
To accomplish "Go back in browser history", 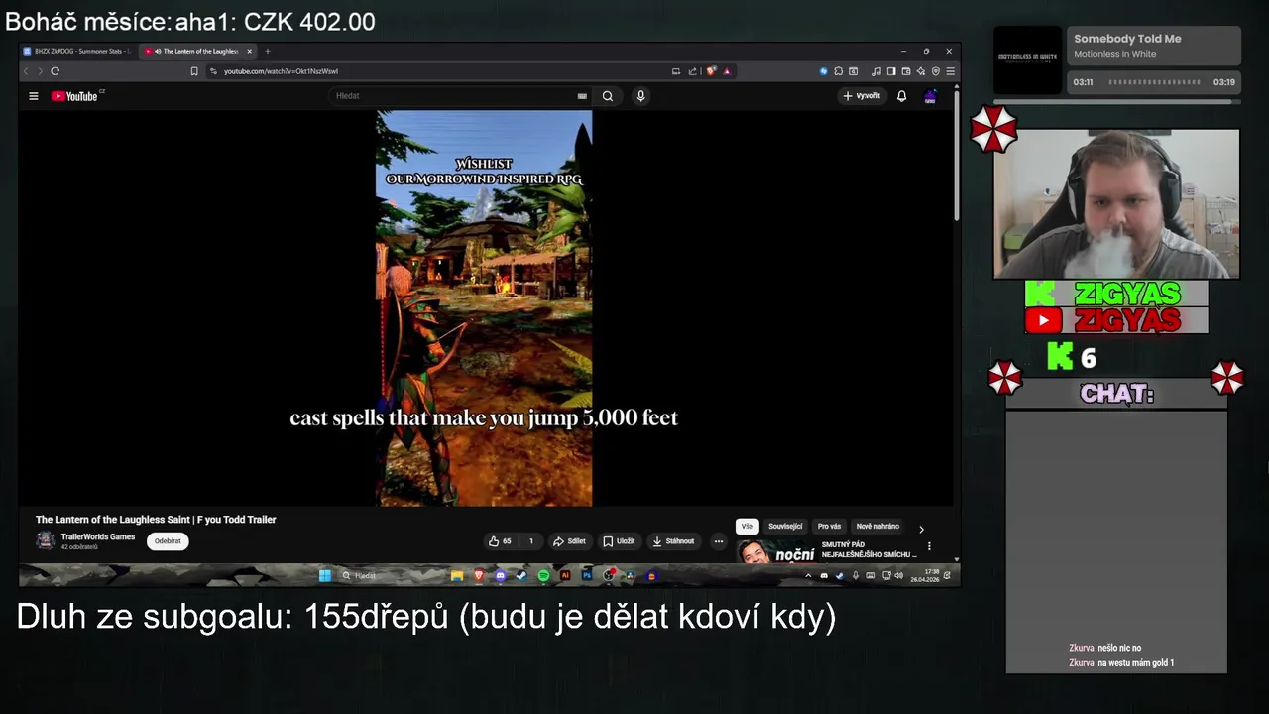I will (27, 71).
